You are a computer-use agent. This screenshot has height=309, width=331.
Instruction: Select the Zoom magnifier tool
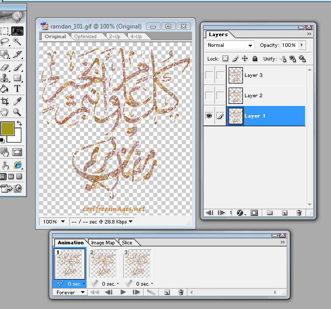[x=17, y=112]
